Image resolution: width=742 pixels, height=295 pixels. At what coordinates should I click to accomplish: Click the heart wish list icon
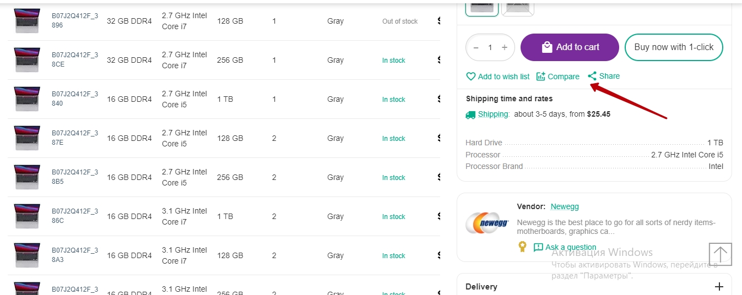471,77
